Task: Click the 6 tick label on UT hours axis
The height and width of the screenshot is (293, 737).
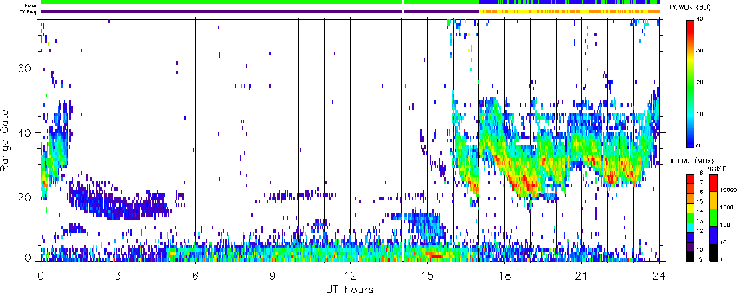Action: pyautogui.click(x=195, y=276)
